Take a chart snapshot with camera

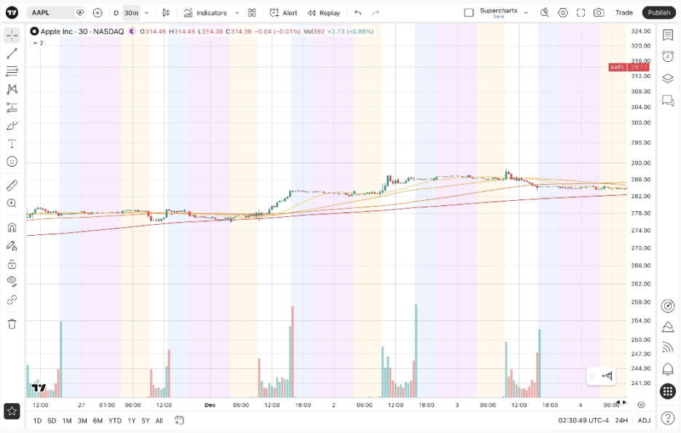[599, 12]
